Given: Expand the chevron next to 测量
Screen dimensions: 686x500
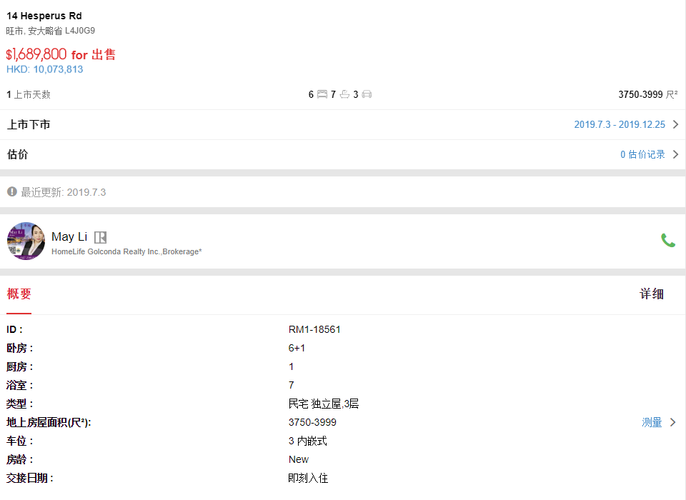Looking at the screenshot, I should (x=672, y=422).
